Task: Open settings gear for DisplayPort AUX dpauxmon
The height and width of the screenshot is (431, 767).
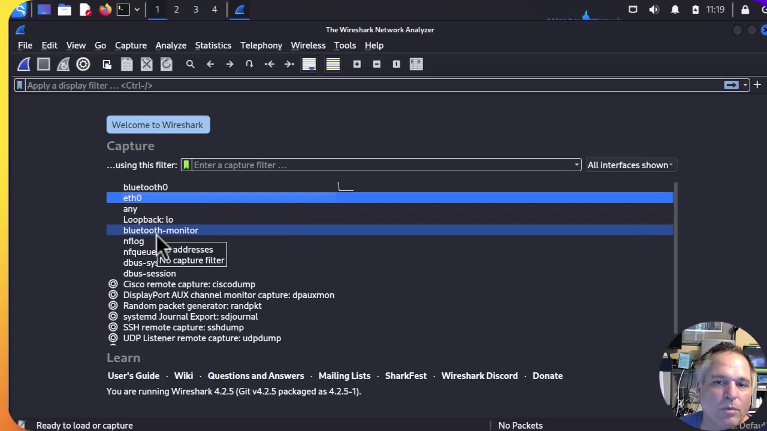Action: tap(113, 295)
